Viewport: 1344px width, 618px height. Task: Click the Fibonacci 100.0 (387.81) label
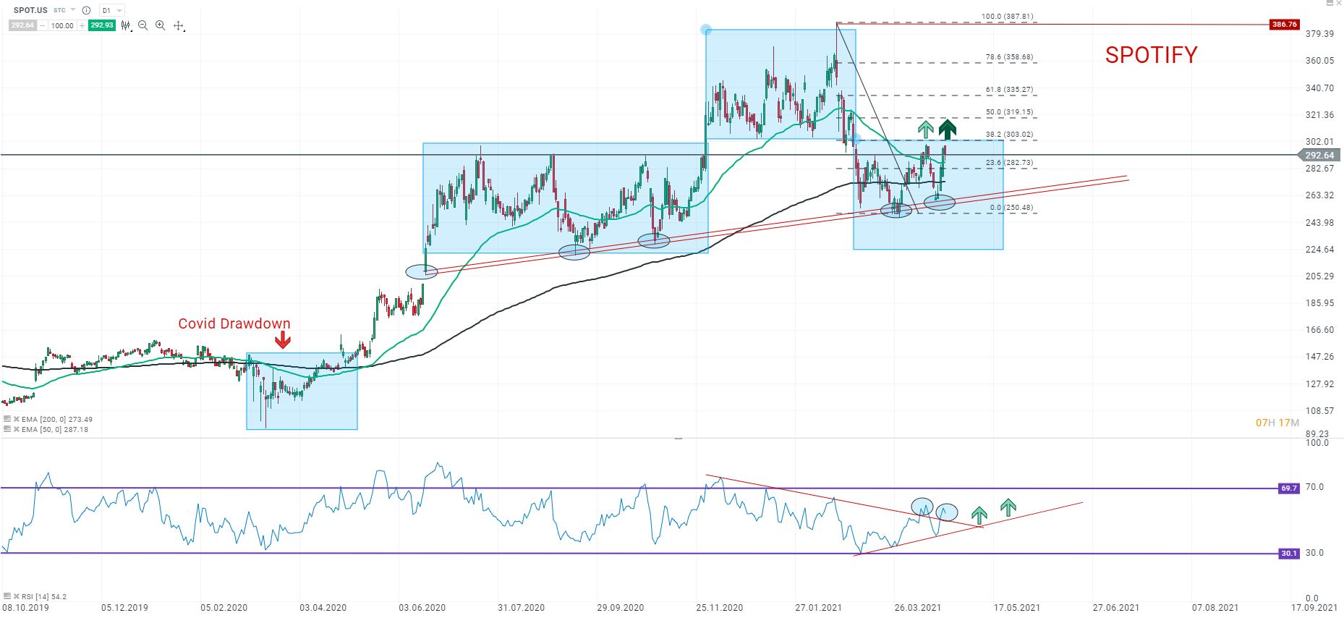[x=1007, y=17]
